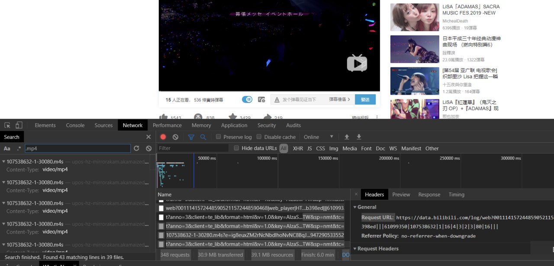Open the Audits tab
Screen dimensions: 554x266
293,125
